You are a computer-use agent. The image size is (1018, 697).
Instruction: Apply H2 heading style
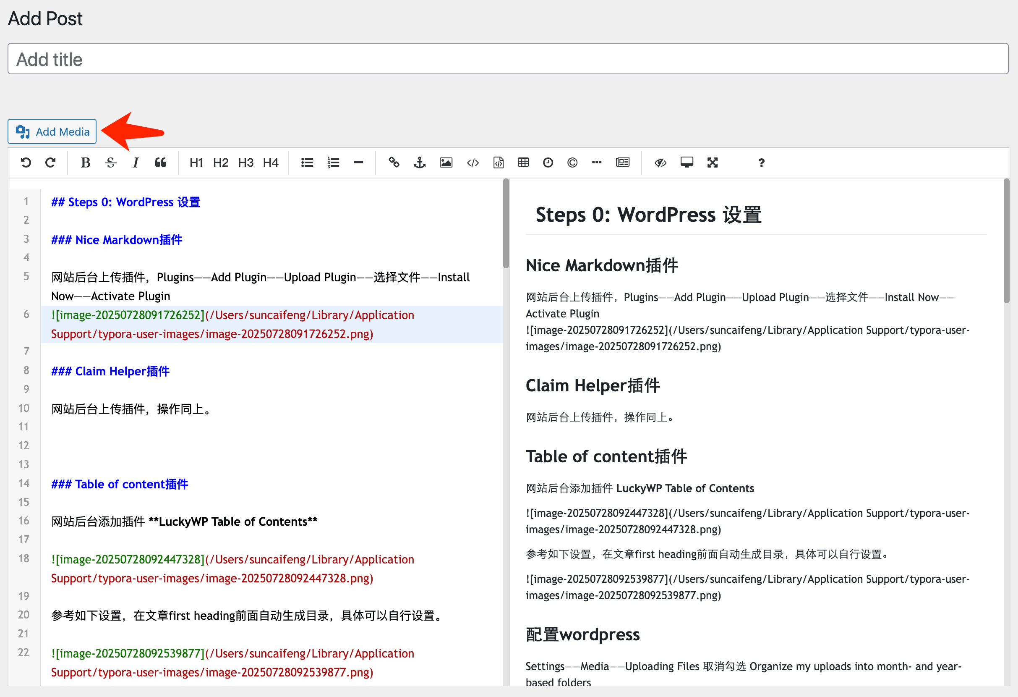(x=220, y=162)
